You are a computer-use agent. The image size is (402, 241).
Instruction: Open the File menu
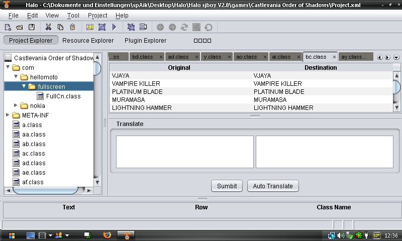click(x=14, y=16)
